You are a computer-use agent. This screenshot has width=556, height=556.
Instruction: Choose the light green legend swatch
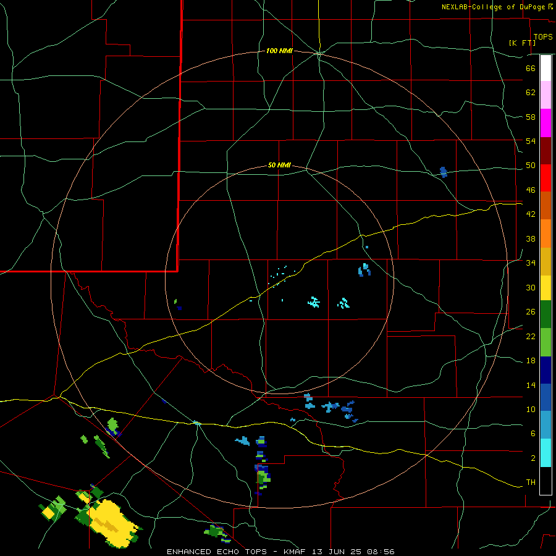(x=545, y=342)
